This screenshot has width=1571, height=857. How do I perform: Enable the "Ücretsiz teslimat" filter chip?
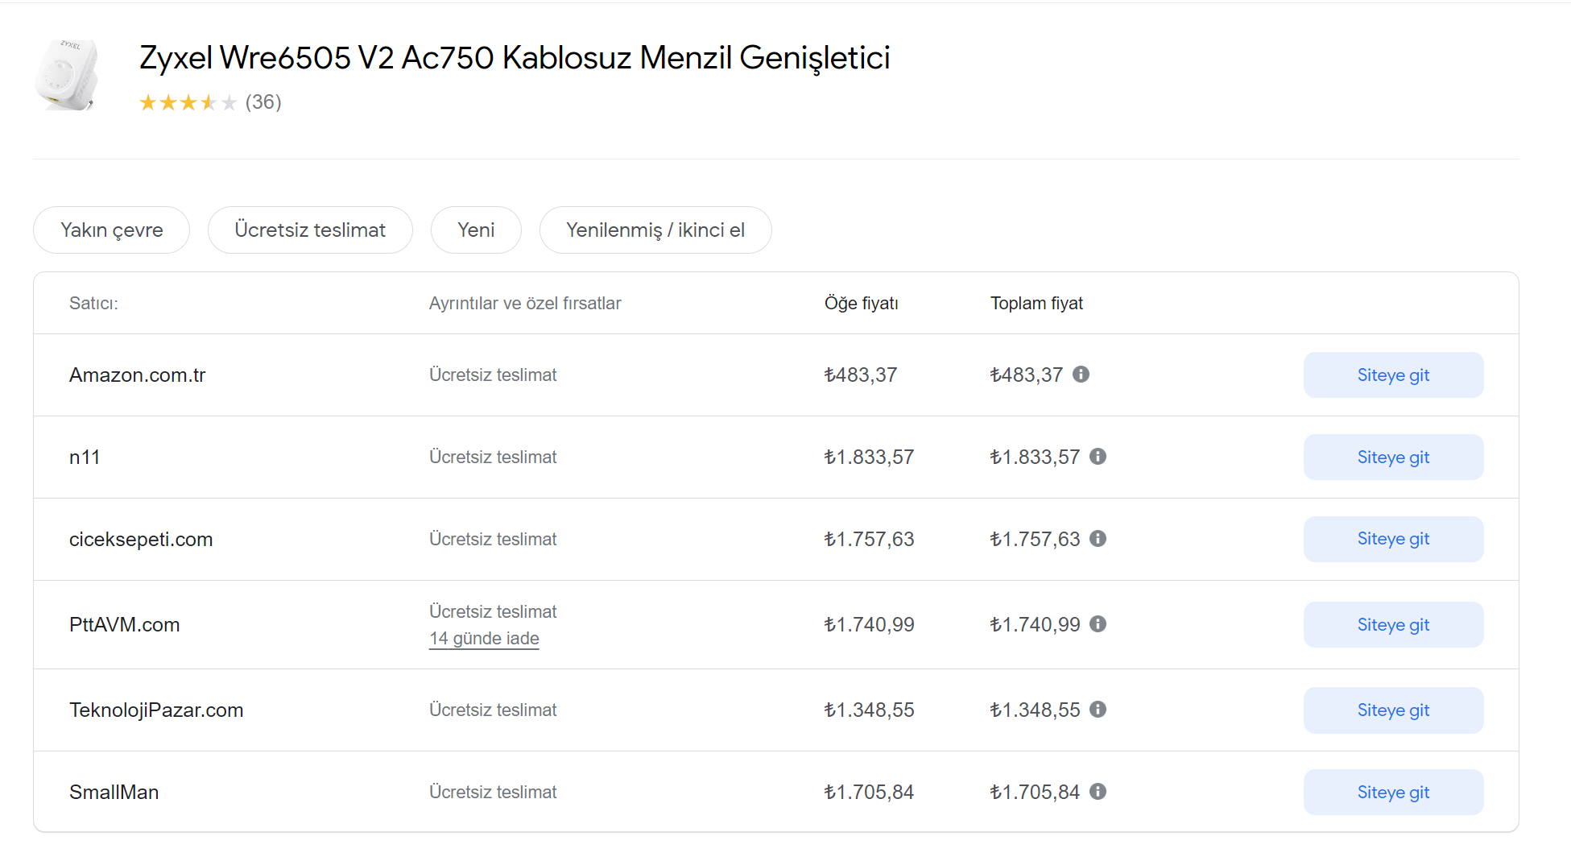[x=310, y=230]
